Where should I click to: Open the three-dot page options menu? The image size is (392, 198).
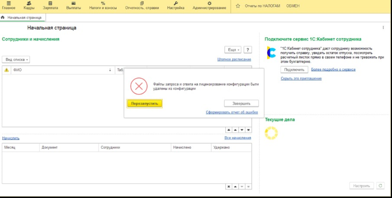point(383,28)
